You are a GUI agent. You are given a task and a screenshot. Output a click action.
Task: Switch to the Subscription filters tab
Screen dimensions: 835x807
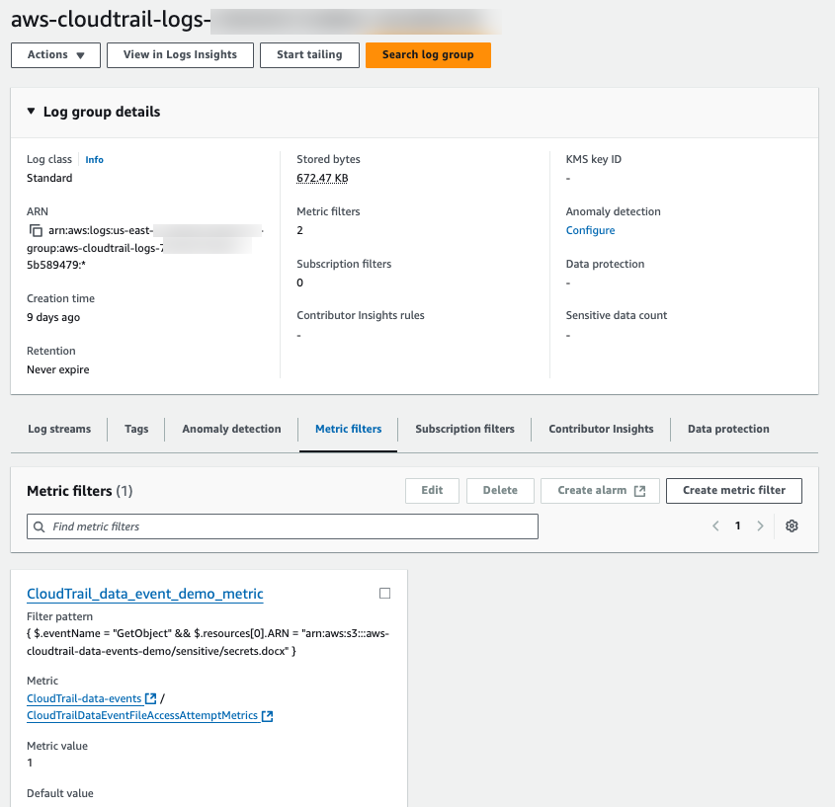tap(464, 429)
